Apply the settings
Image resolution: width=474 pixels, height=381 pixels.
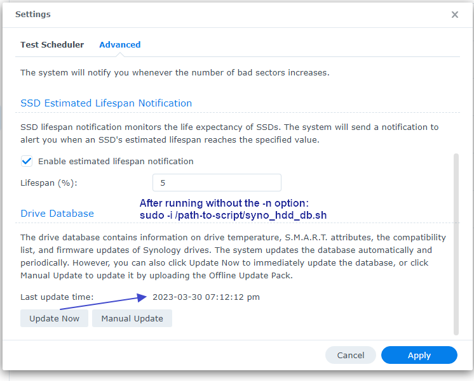tap(419, 355)
